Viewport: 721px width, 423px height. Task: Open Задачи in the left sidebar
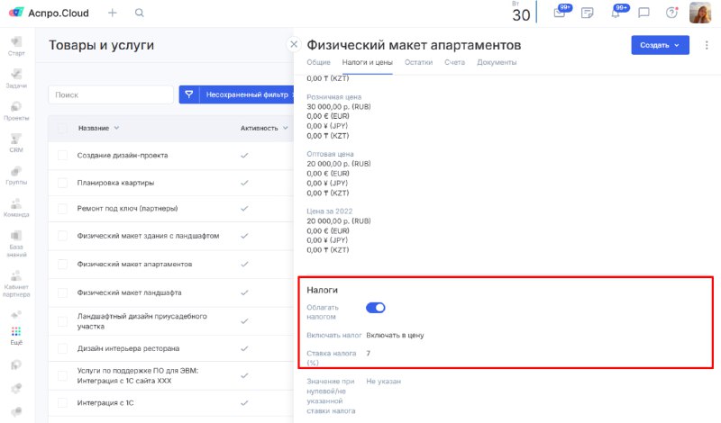(16, 78)
